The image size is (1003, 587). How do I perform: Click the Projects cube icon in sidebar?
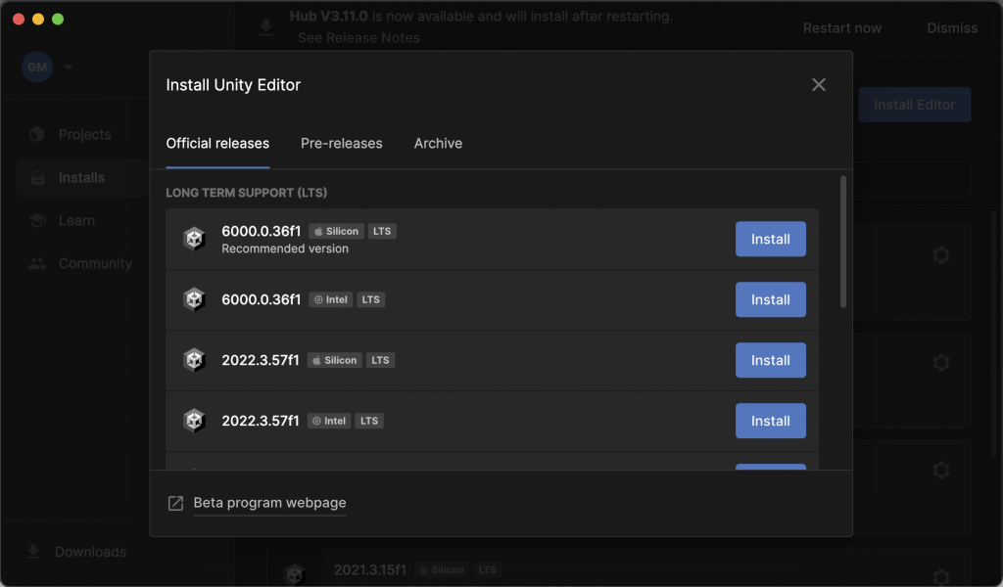click(x=37, y=134)
